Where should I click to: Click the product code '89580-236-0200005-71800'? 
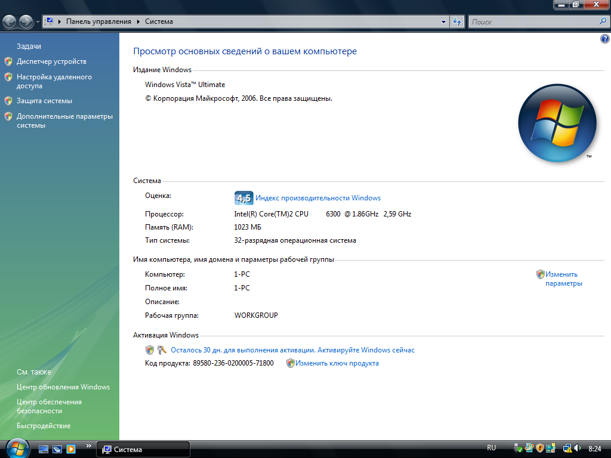coord(233,363)
